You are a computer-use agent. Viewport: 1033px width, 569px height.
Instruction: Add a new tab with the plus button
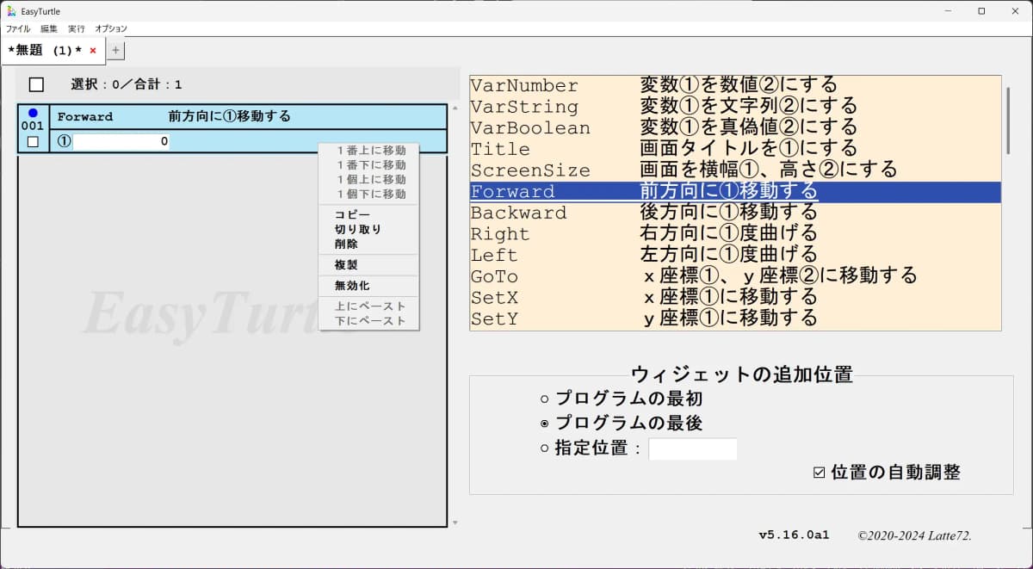point(116,51)
